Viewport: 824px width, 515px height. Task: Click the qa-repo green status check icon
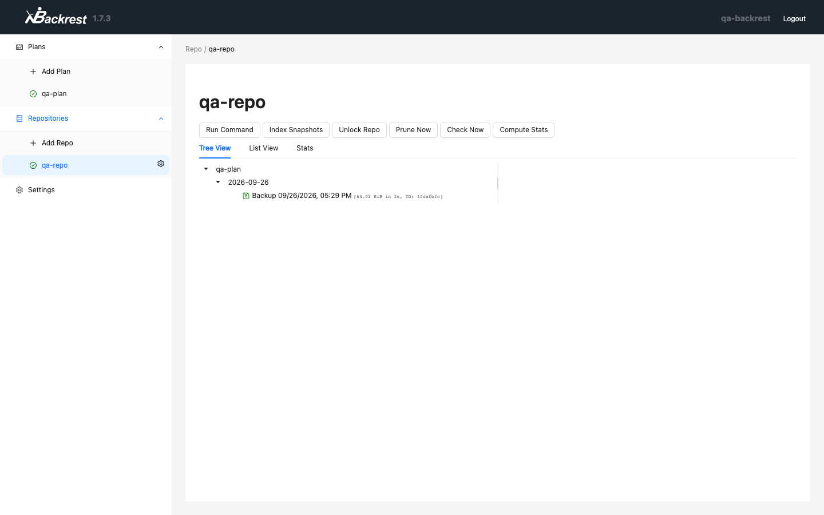[x=33, y=165]
